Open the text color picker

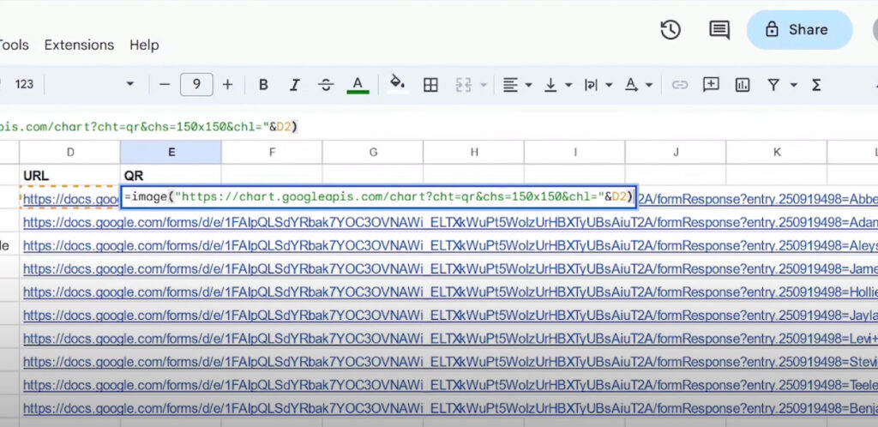(x=358, y=85)
